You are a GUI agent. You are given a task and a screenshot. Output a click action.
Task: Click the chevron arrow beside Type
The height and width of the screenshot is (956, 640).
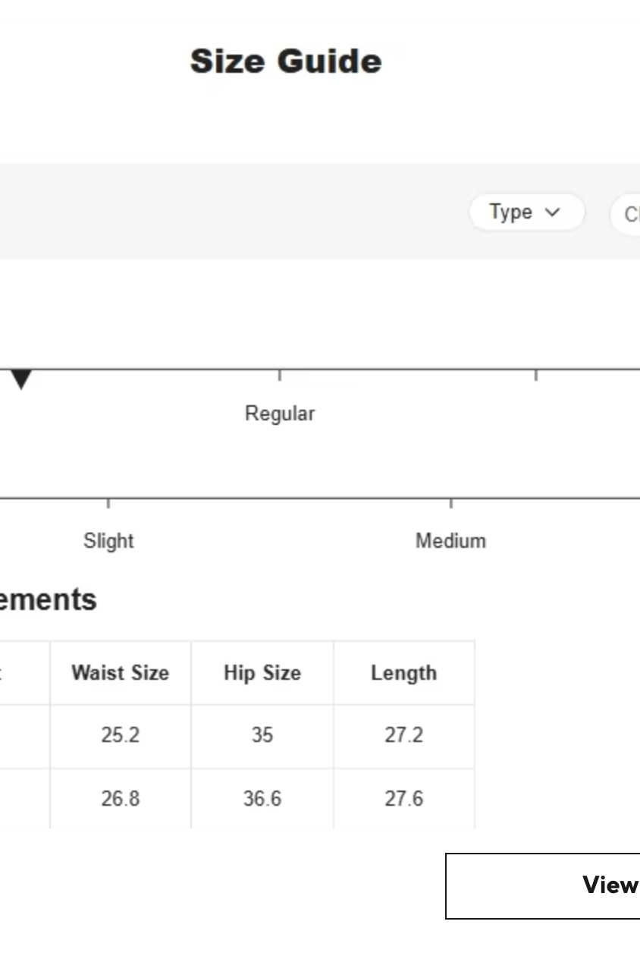[553, 212]
